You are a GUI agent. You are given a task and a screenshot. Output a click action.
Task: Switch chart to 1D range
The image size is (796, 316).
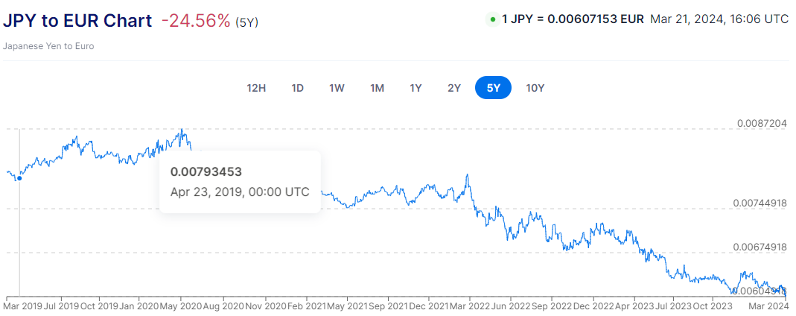pyautogui.click(x=298, y=88)
